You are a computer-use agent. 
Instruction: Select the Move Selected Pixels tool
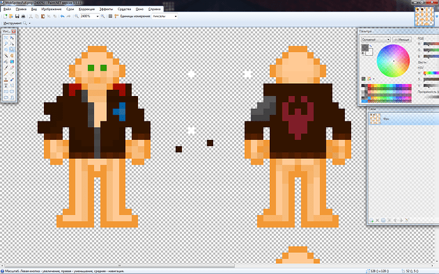pyautogui.click(x=12, y=38)
